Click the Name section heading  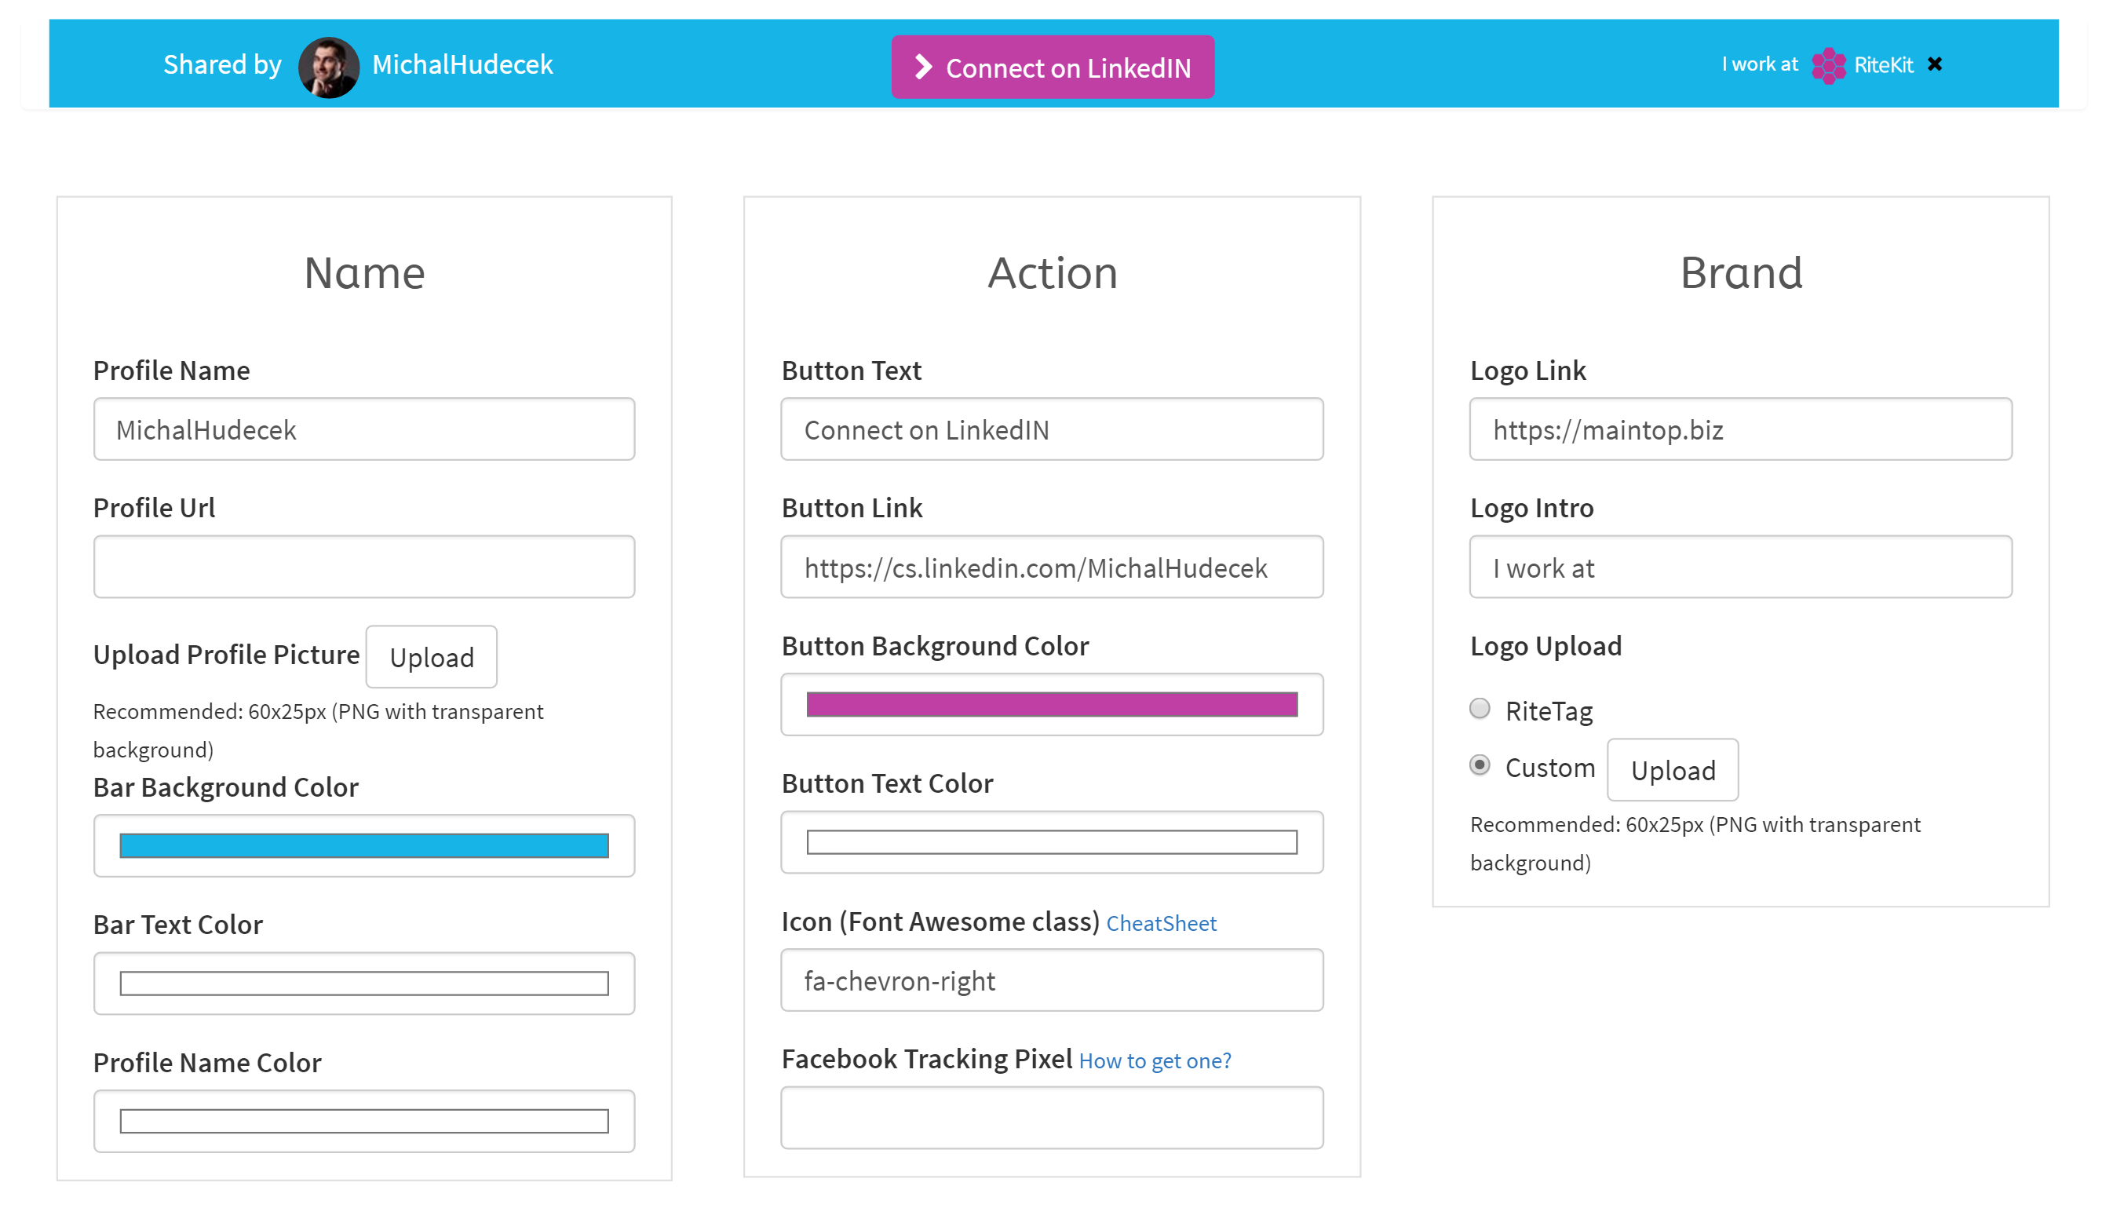coord(364,273)
